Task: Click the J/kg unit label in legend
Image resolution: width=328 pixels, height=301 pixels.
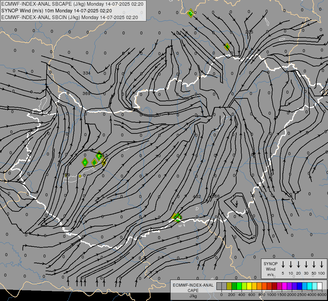Action: [x=193, y=296]
